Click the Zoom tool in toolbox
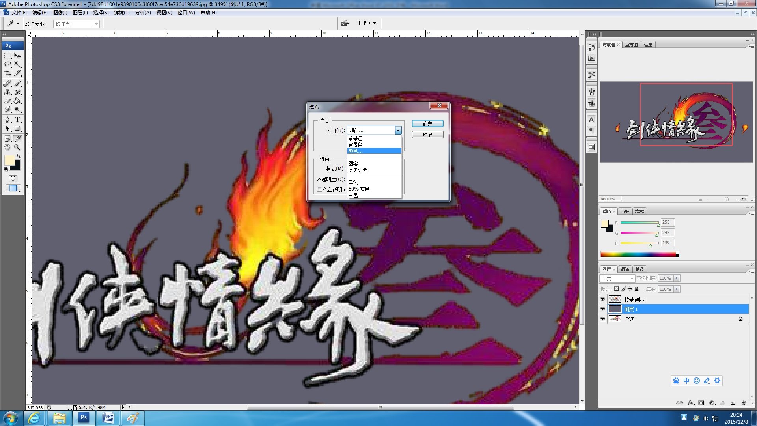This screenshot has width=757, height=426. point(17,147)
